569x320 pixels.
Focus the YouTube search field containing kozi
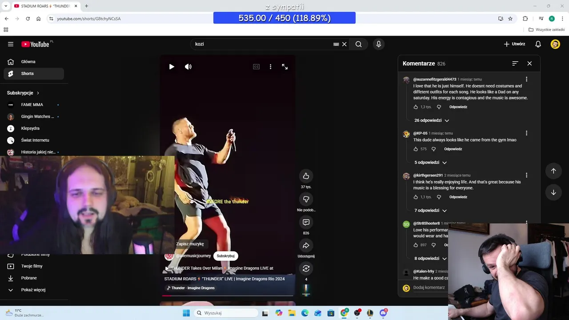tap(262, 44)
